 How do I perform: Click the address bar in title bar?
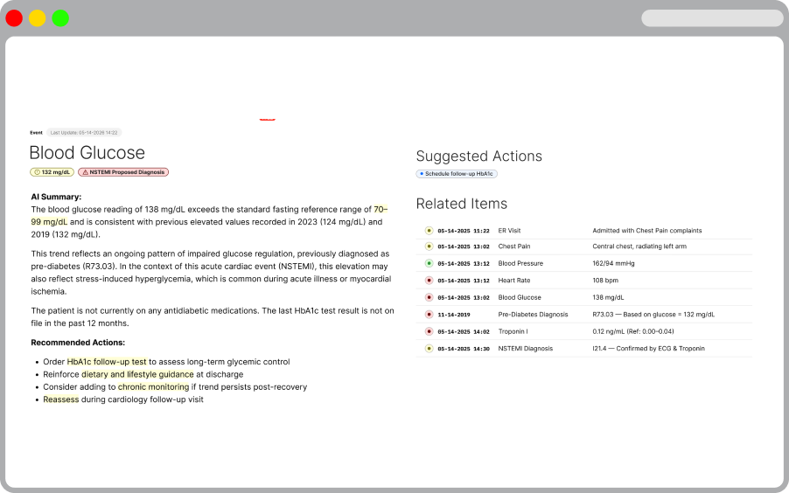[712, 18]
